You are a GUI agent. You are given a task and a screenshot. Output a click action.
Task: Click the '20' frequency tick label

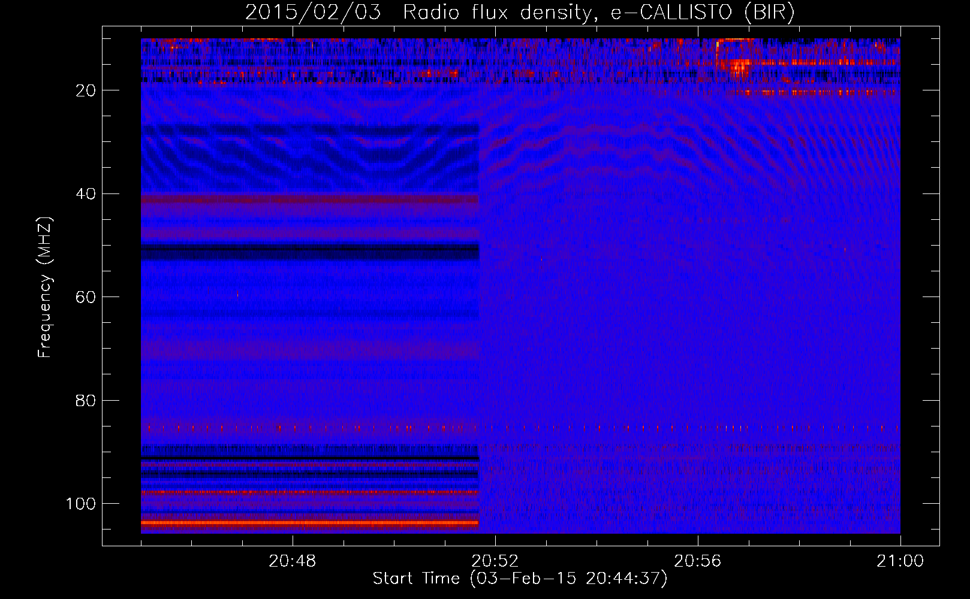86,90
